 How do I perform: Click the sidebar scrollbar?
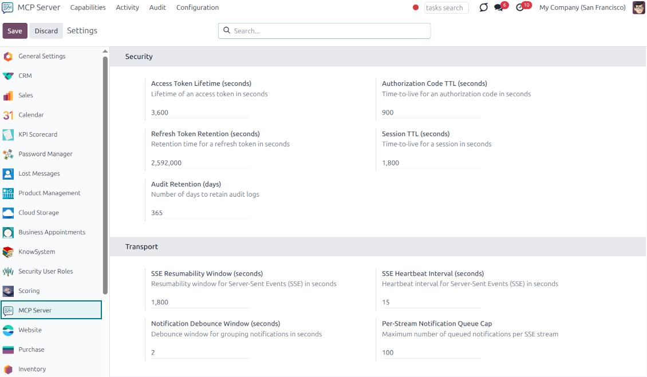(105, 172)
